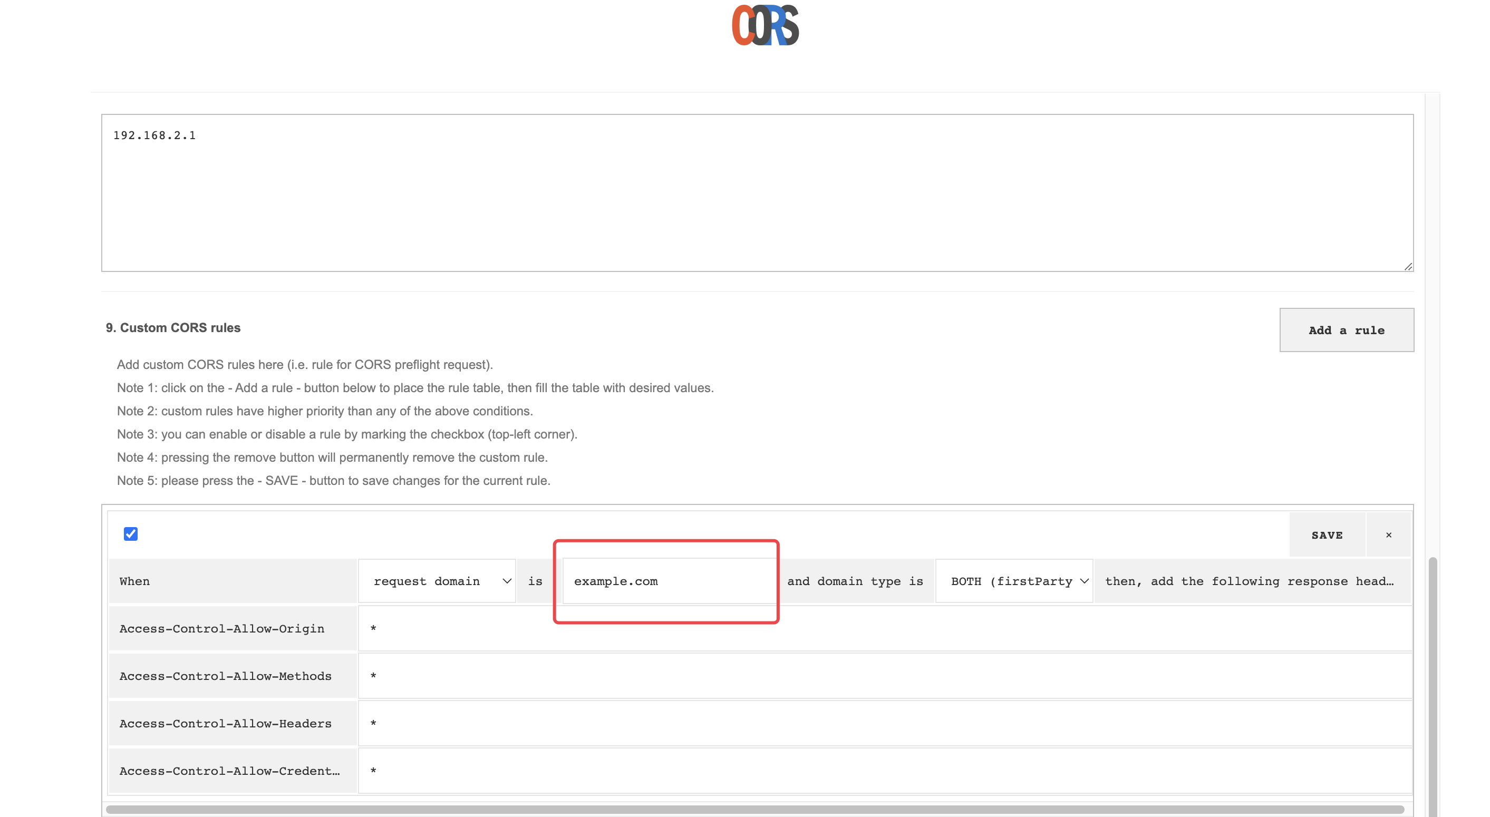This screenshot has height=817, width=1490.
Task: Click the Note 3 enable or disable line
Action: coord(347,434)
